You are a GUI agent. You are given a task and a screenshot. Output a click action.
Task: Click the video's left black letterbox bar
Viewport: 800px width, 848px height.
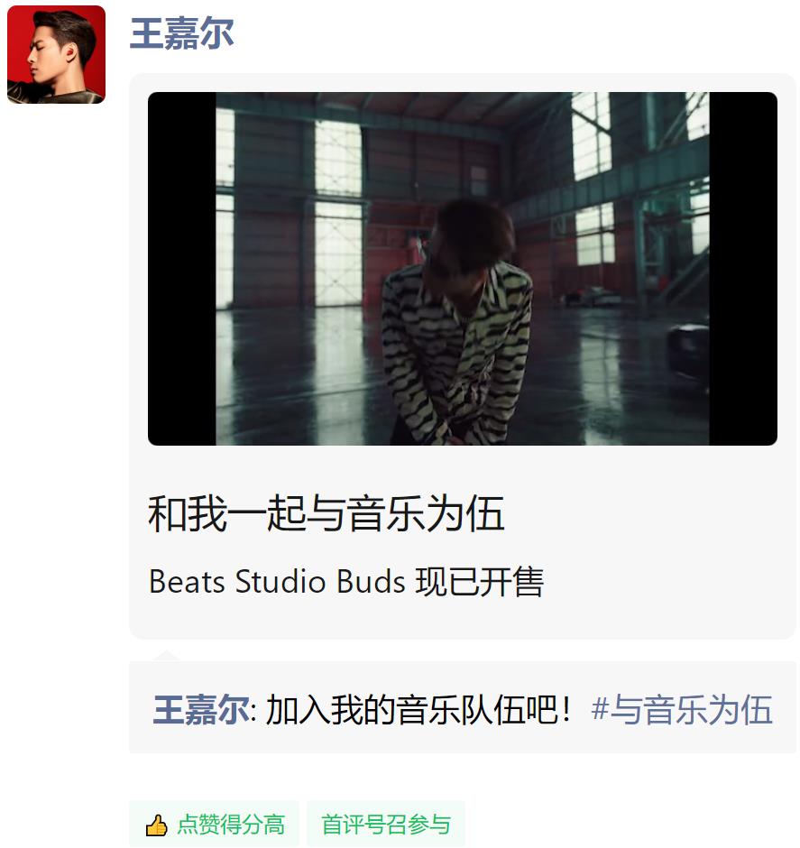182,269
